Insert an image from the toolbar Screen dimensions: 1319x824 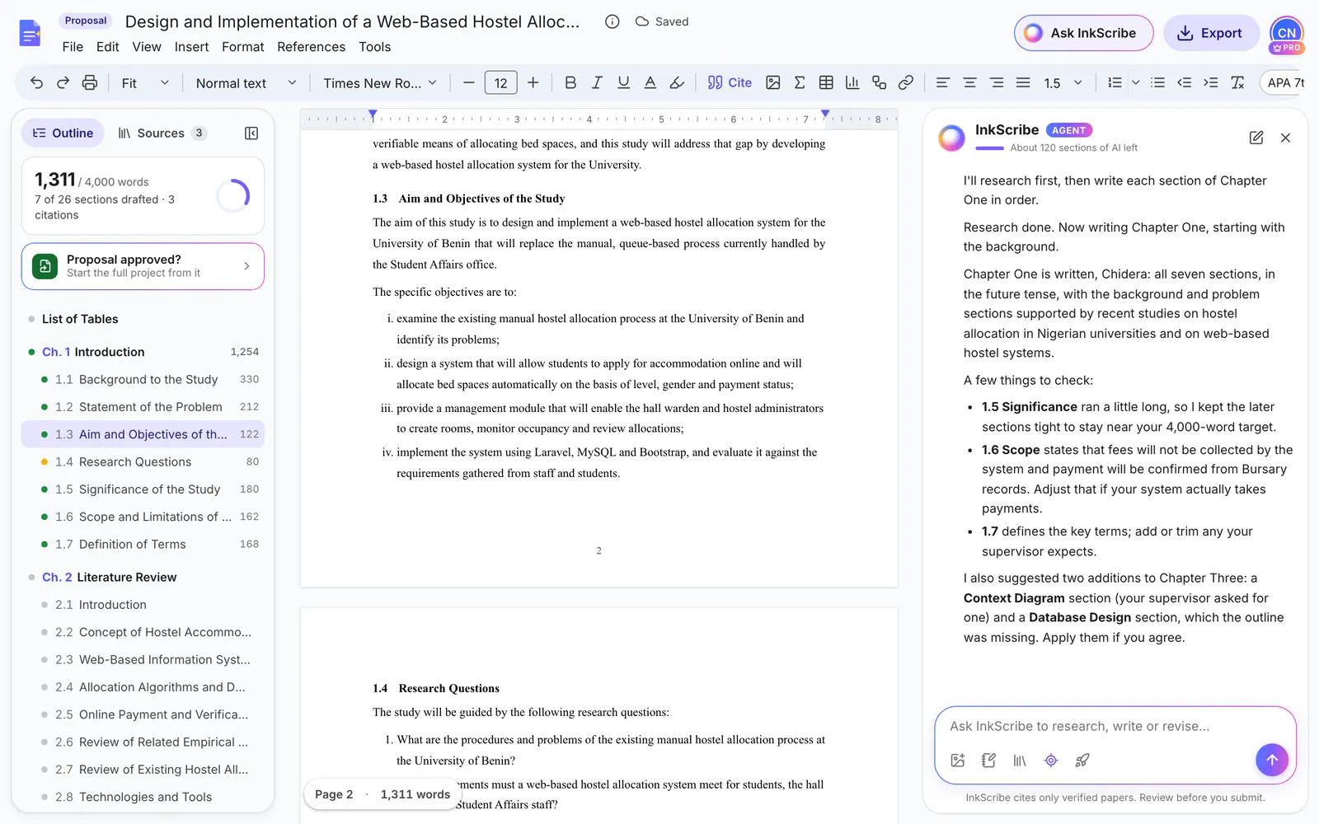coord(772,82)
